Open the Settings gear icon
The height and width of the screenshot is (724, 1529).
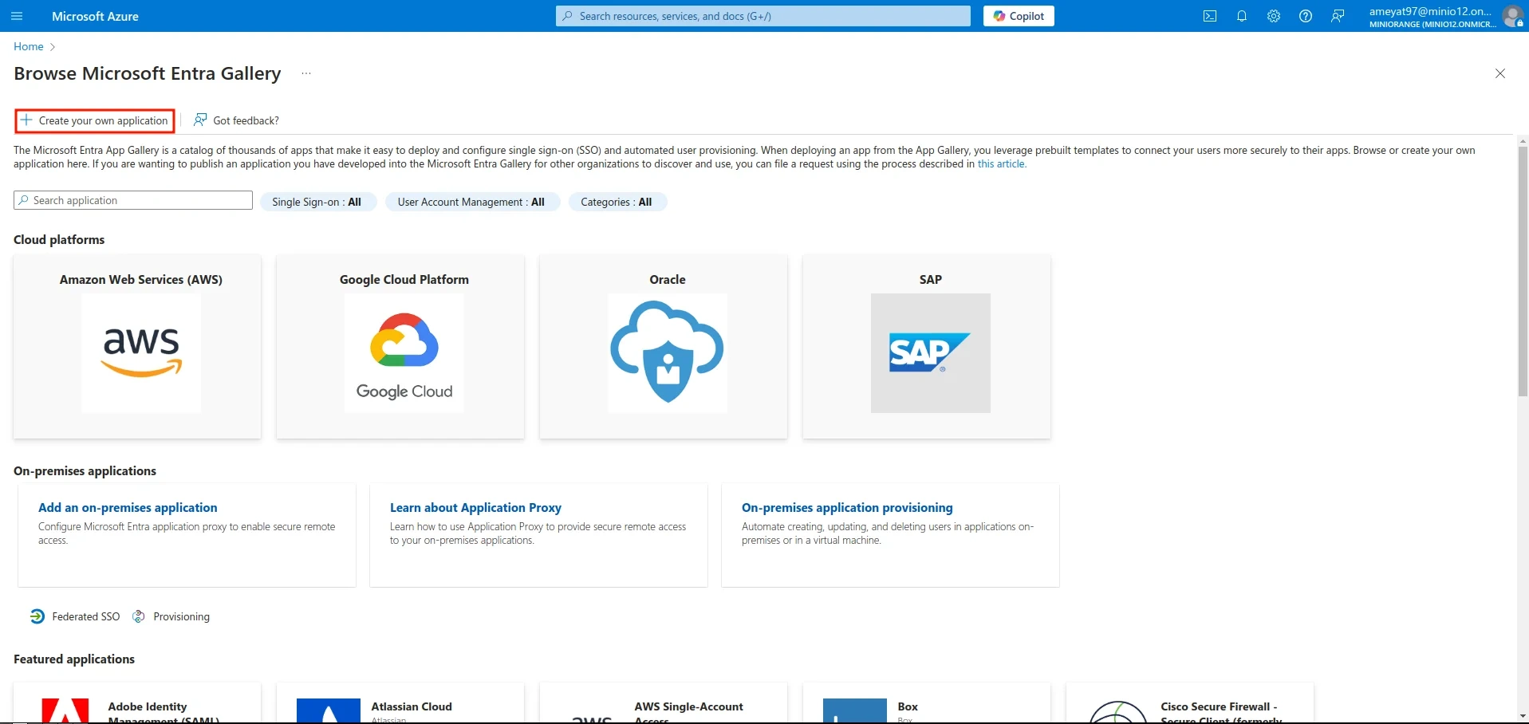coord(1273,16)
